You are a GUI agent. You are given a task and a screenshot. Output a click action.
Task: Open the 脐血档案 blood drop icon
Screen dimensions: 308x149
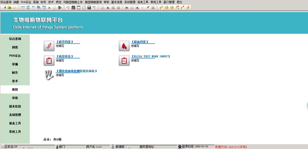(124, 46)
